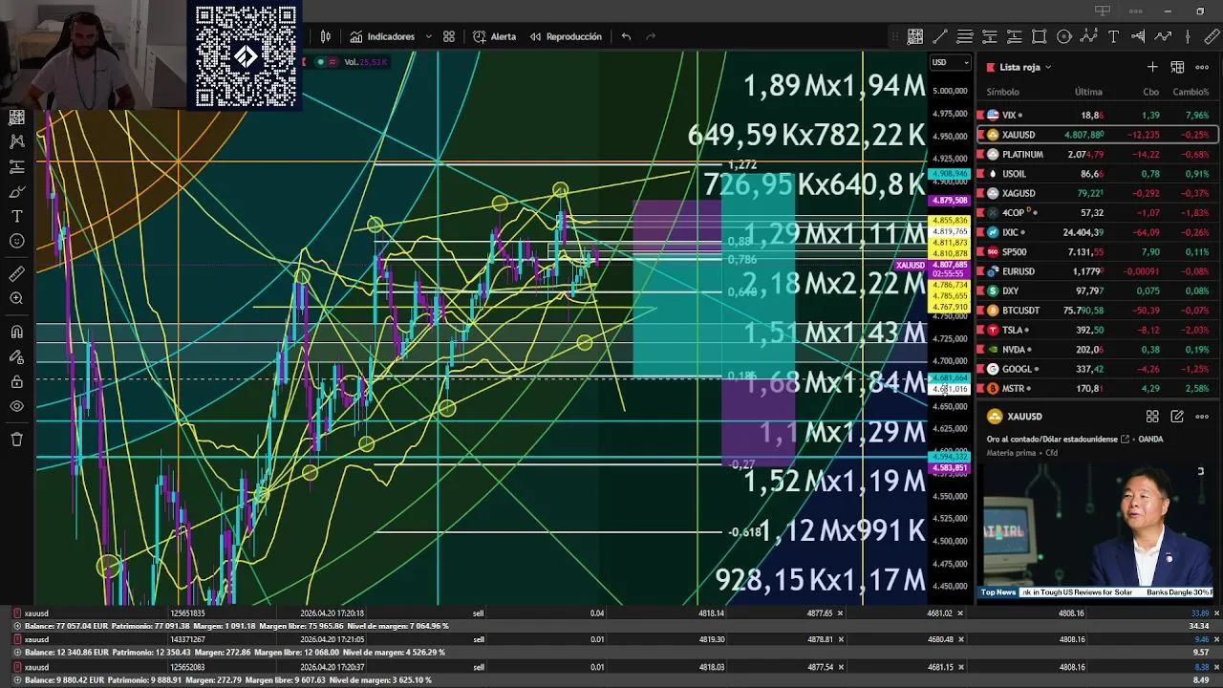
Task: Open XAUUSD details more options
Action: (x=1202, y=417)
